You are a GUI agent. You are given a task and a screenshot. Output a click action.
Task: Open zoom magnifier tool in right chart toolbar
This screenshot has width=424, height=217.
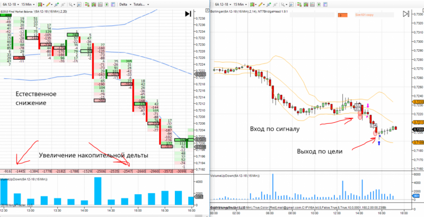pos(283,5)
